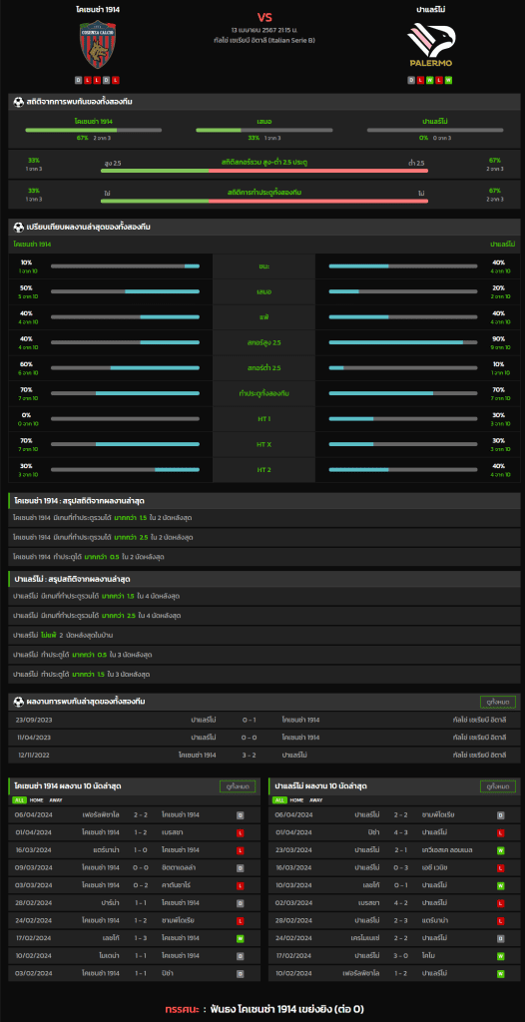Screen dimensions: 525x1022
Task: Expand view-all for Cosenza 1914 last 10 matches
Action: [x=238, y=786]
